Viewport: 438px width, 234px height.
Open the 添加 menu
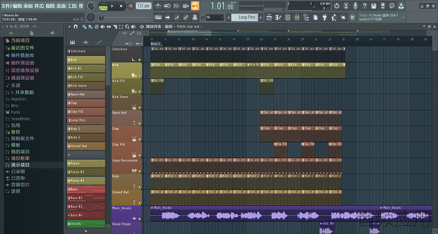[x=28, y=6]
